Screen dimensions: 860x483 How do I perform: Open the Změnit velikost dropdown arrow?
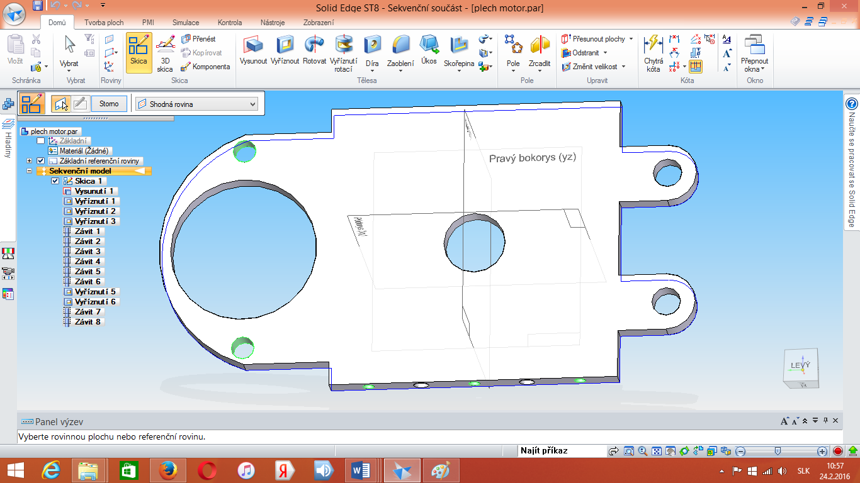623,67
